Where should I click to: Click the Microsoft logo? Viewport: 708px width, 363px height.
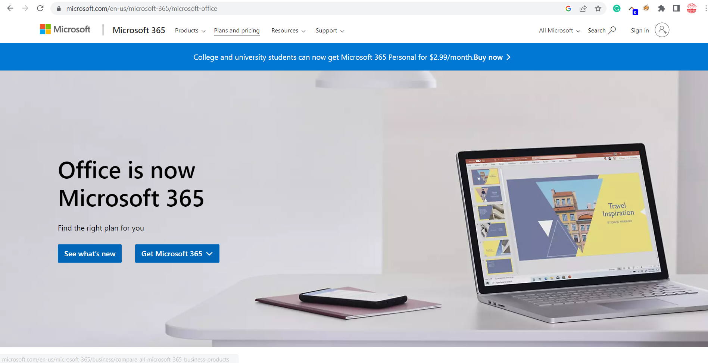65,29
